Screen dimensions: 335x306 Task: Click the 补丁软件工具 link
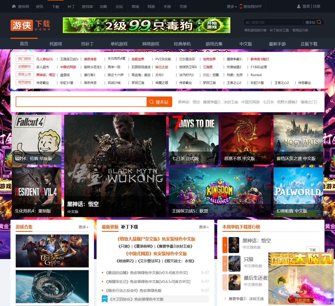click(279, 30)
